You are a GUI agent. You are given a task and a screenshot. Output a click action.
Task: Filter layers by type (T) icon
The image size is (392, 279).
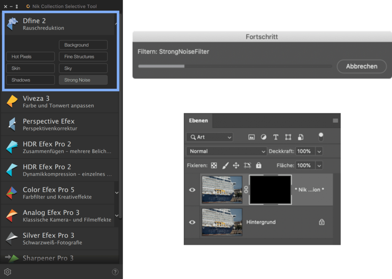(x=276, y=137)
